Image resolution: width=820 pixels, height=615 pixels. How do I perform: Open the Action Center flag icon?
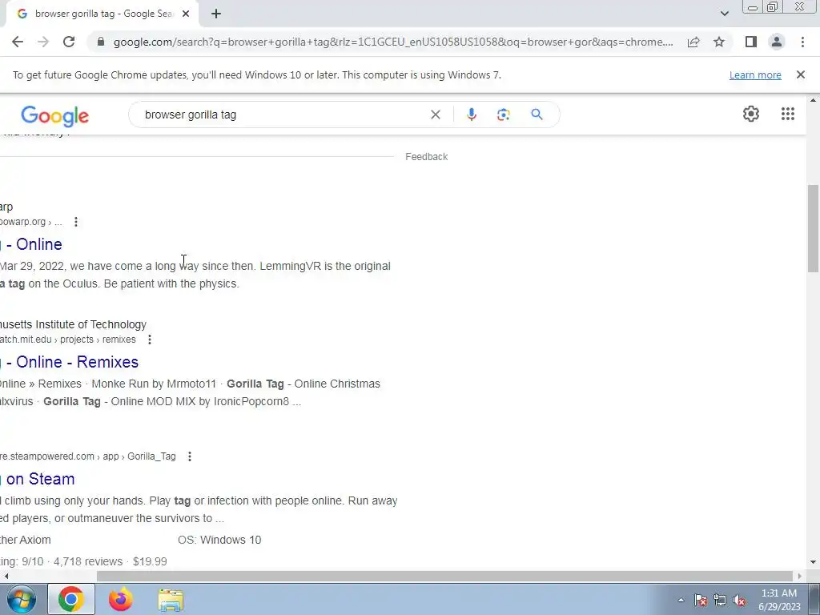coord(701,600)
